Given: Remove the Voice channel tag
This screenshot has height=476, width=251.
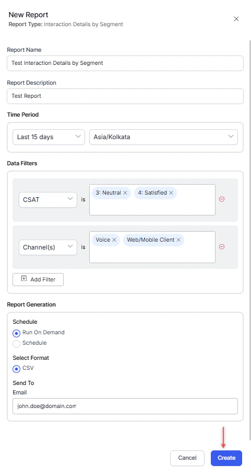Looking at the screenshot, I should 114,240.
